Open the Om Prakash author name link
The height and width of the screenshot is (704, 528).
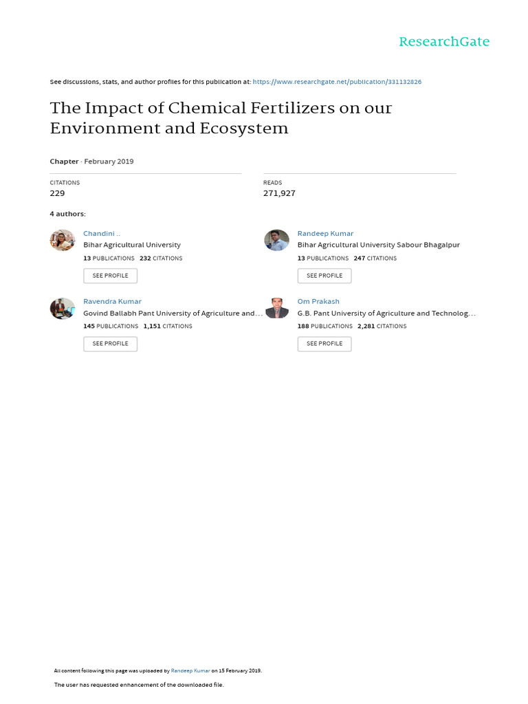coord(318,302)
